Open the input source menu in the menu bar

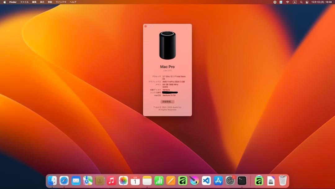point(295,2)
